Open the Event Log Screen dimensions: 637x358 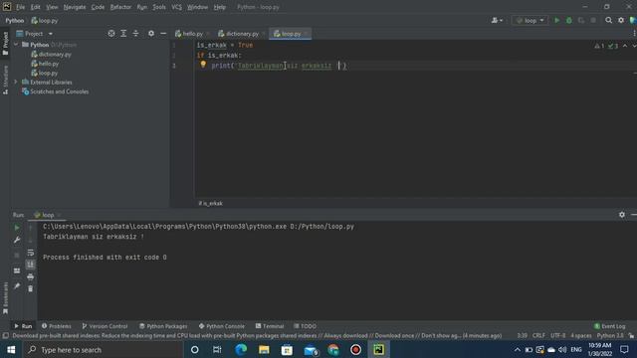[610, 326]
